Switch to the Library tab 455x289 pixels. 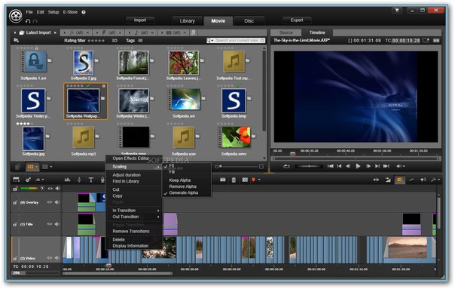point(187,21)
